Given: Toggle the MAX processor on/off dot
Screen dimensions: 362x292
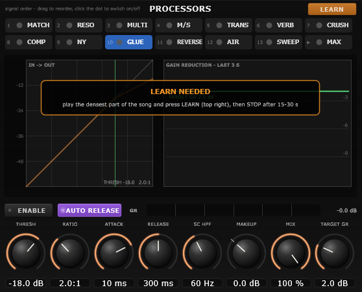Looking at the screenshot, I should point(319,42).
